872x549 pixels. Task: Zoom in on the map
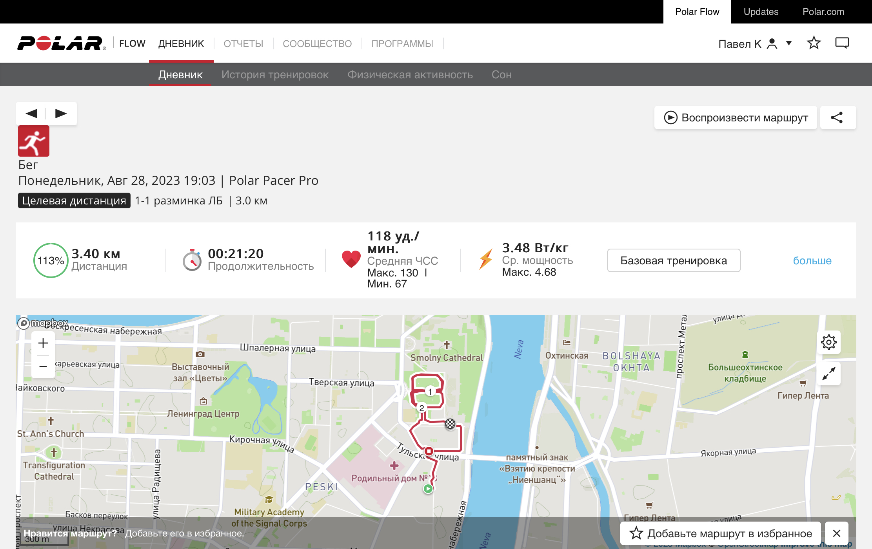click(43, 343)
